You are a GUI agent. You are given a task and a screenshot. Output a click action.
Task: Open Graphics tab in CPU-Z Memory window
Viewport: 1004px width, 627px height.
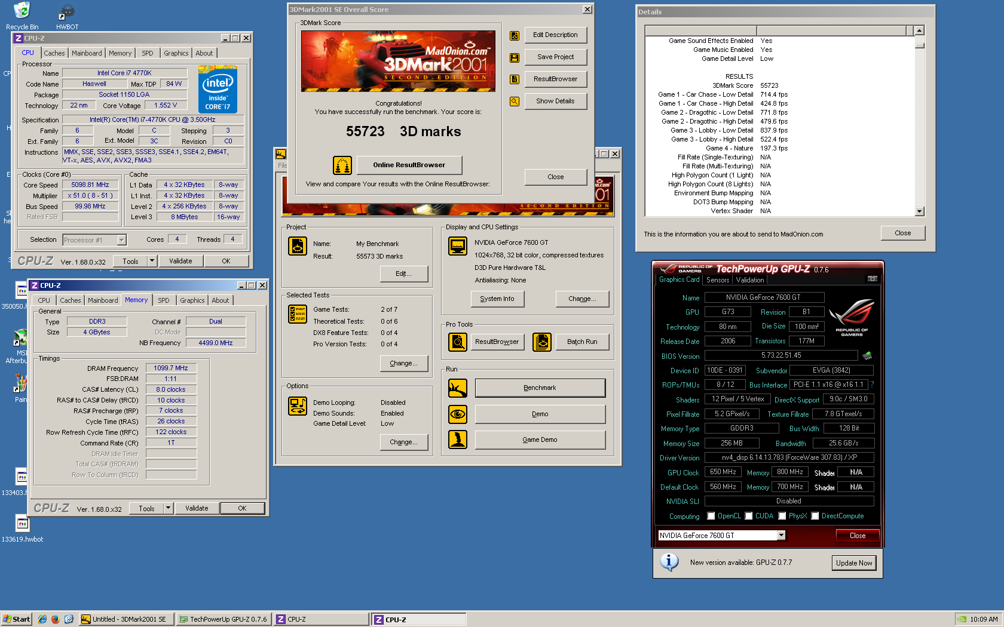point(192,300)
